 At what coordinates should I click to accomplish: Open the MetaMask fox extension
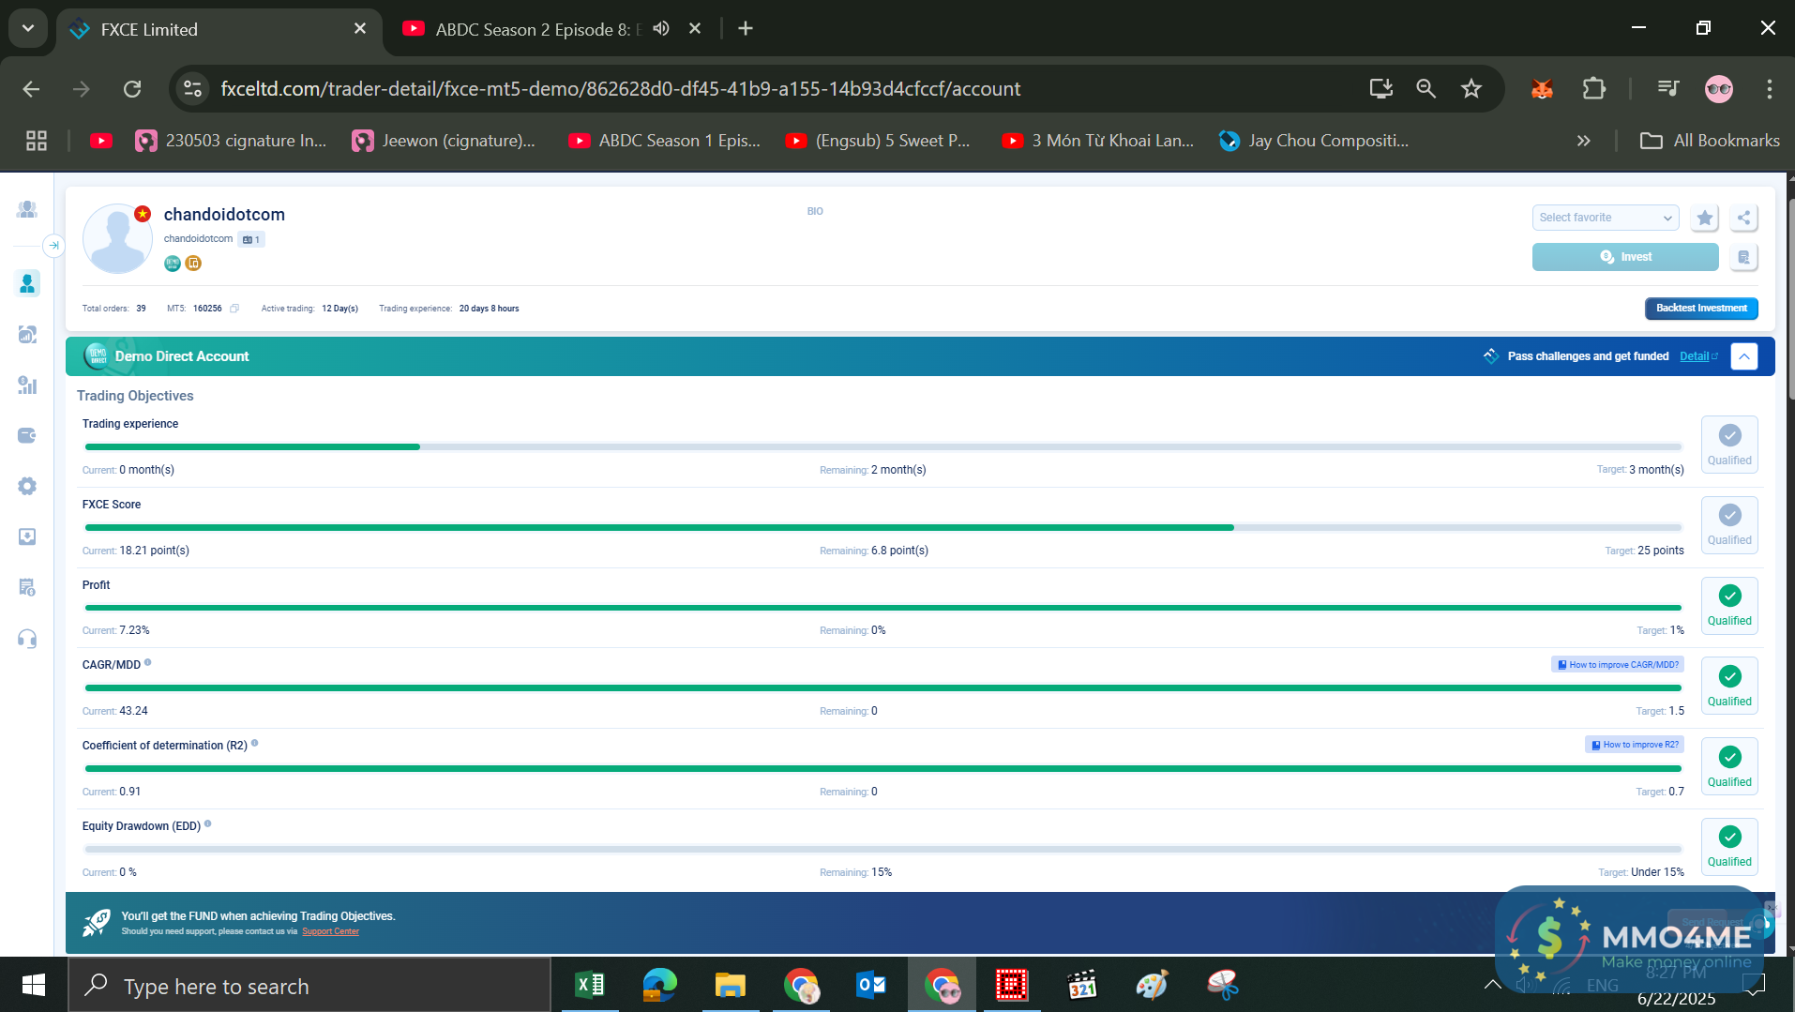click(1542, 89)
